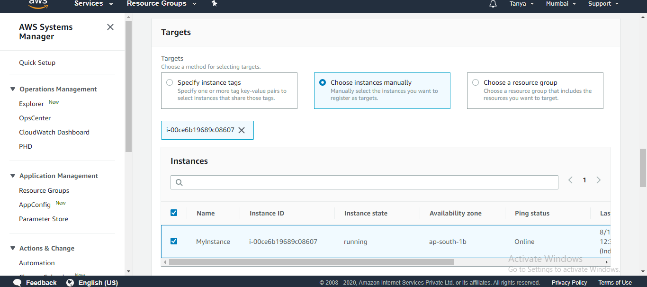Collapse the Application Management section
647x287 pixels.
[13, 176]
